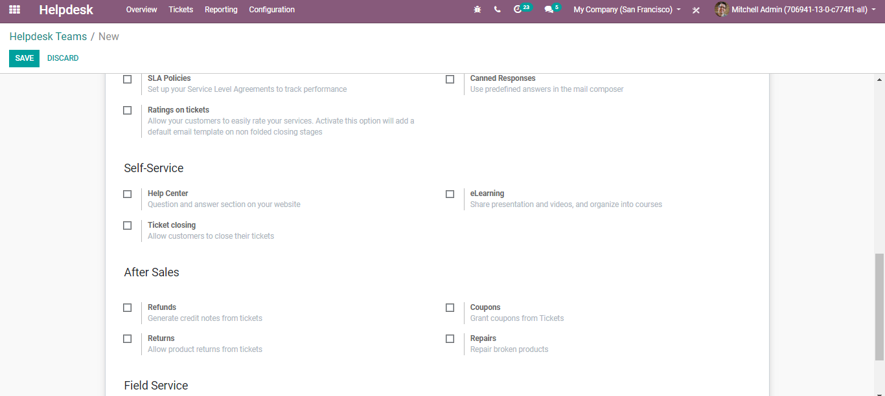Viewport: 885px width, 396px height.
Task: Click the vertical page scrollbar
Action: click(x=879, y=304)
